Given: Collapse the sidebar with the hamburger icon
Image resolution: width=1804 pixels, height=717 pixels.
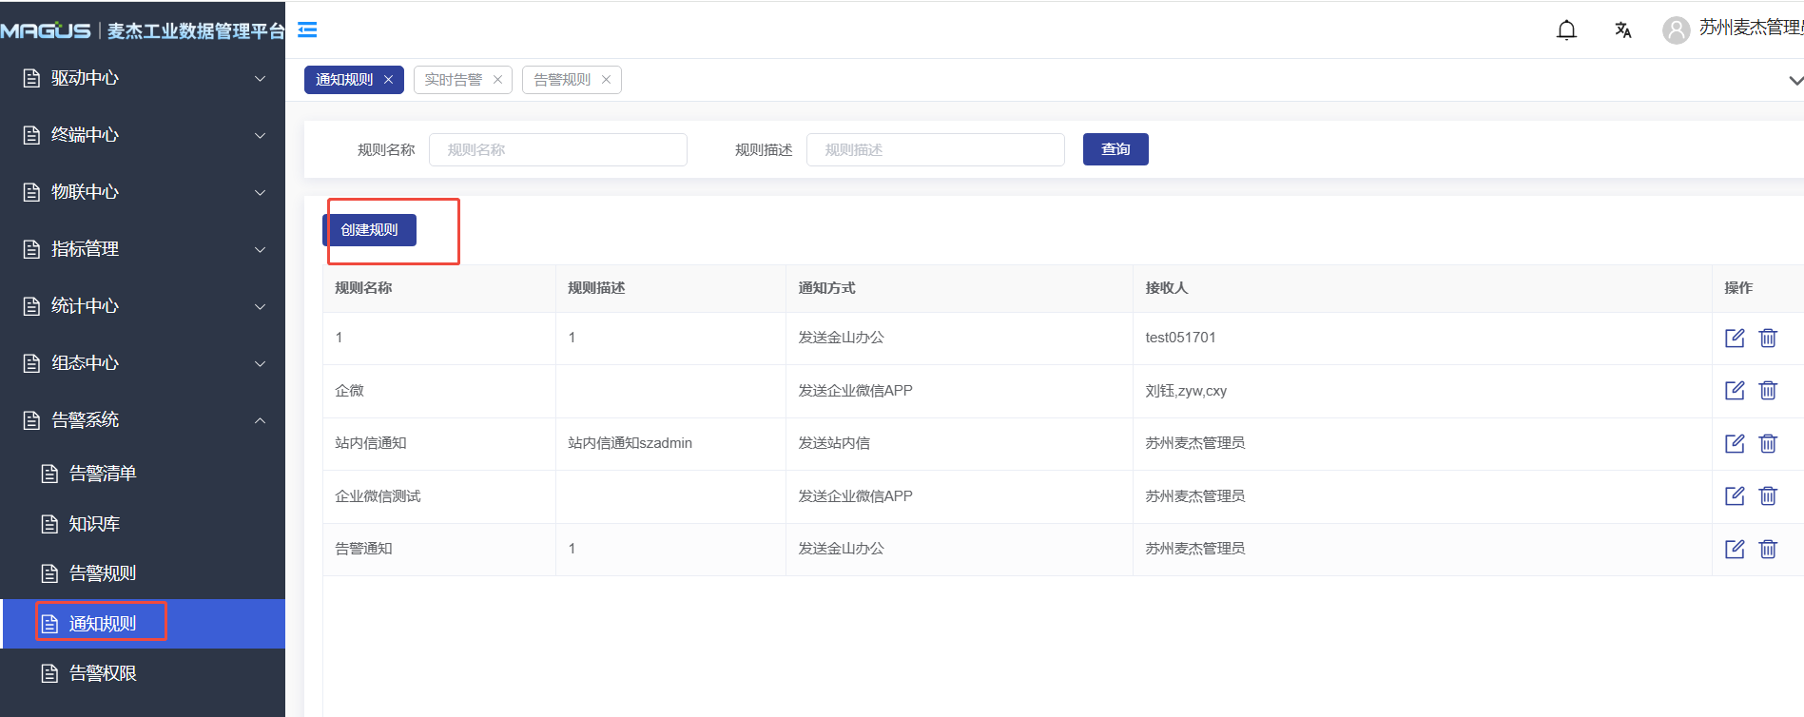Looking at the screenshot, I should 307,30.
